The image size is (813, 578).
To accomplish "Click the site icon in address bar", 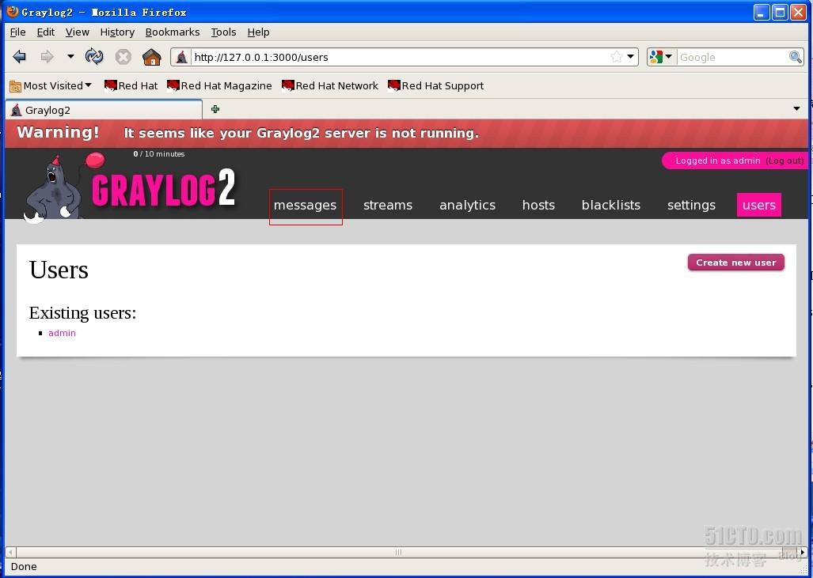I will (181, 57).
